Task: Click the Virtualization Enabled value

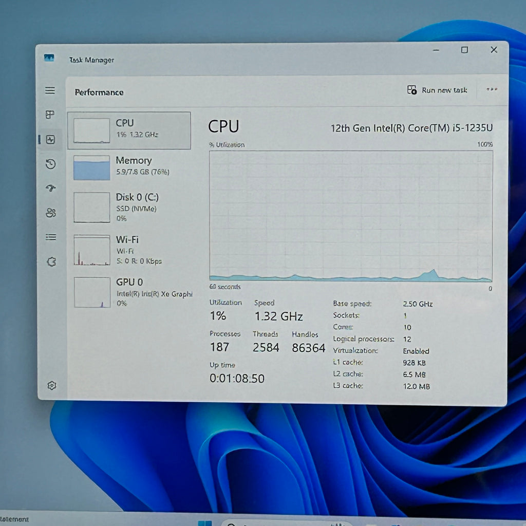Action: tap(416, 351)
